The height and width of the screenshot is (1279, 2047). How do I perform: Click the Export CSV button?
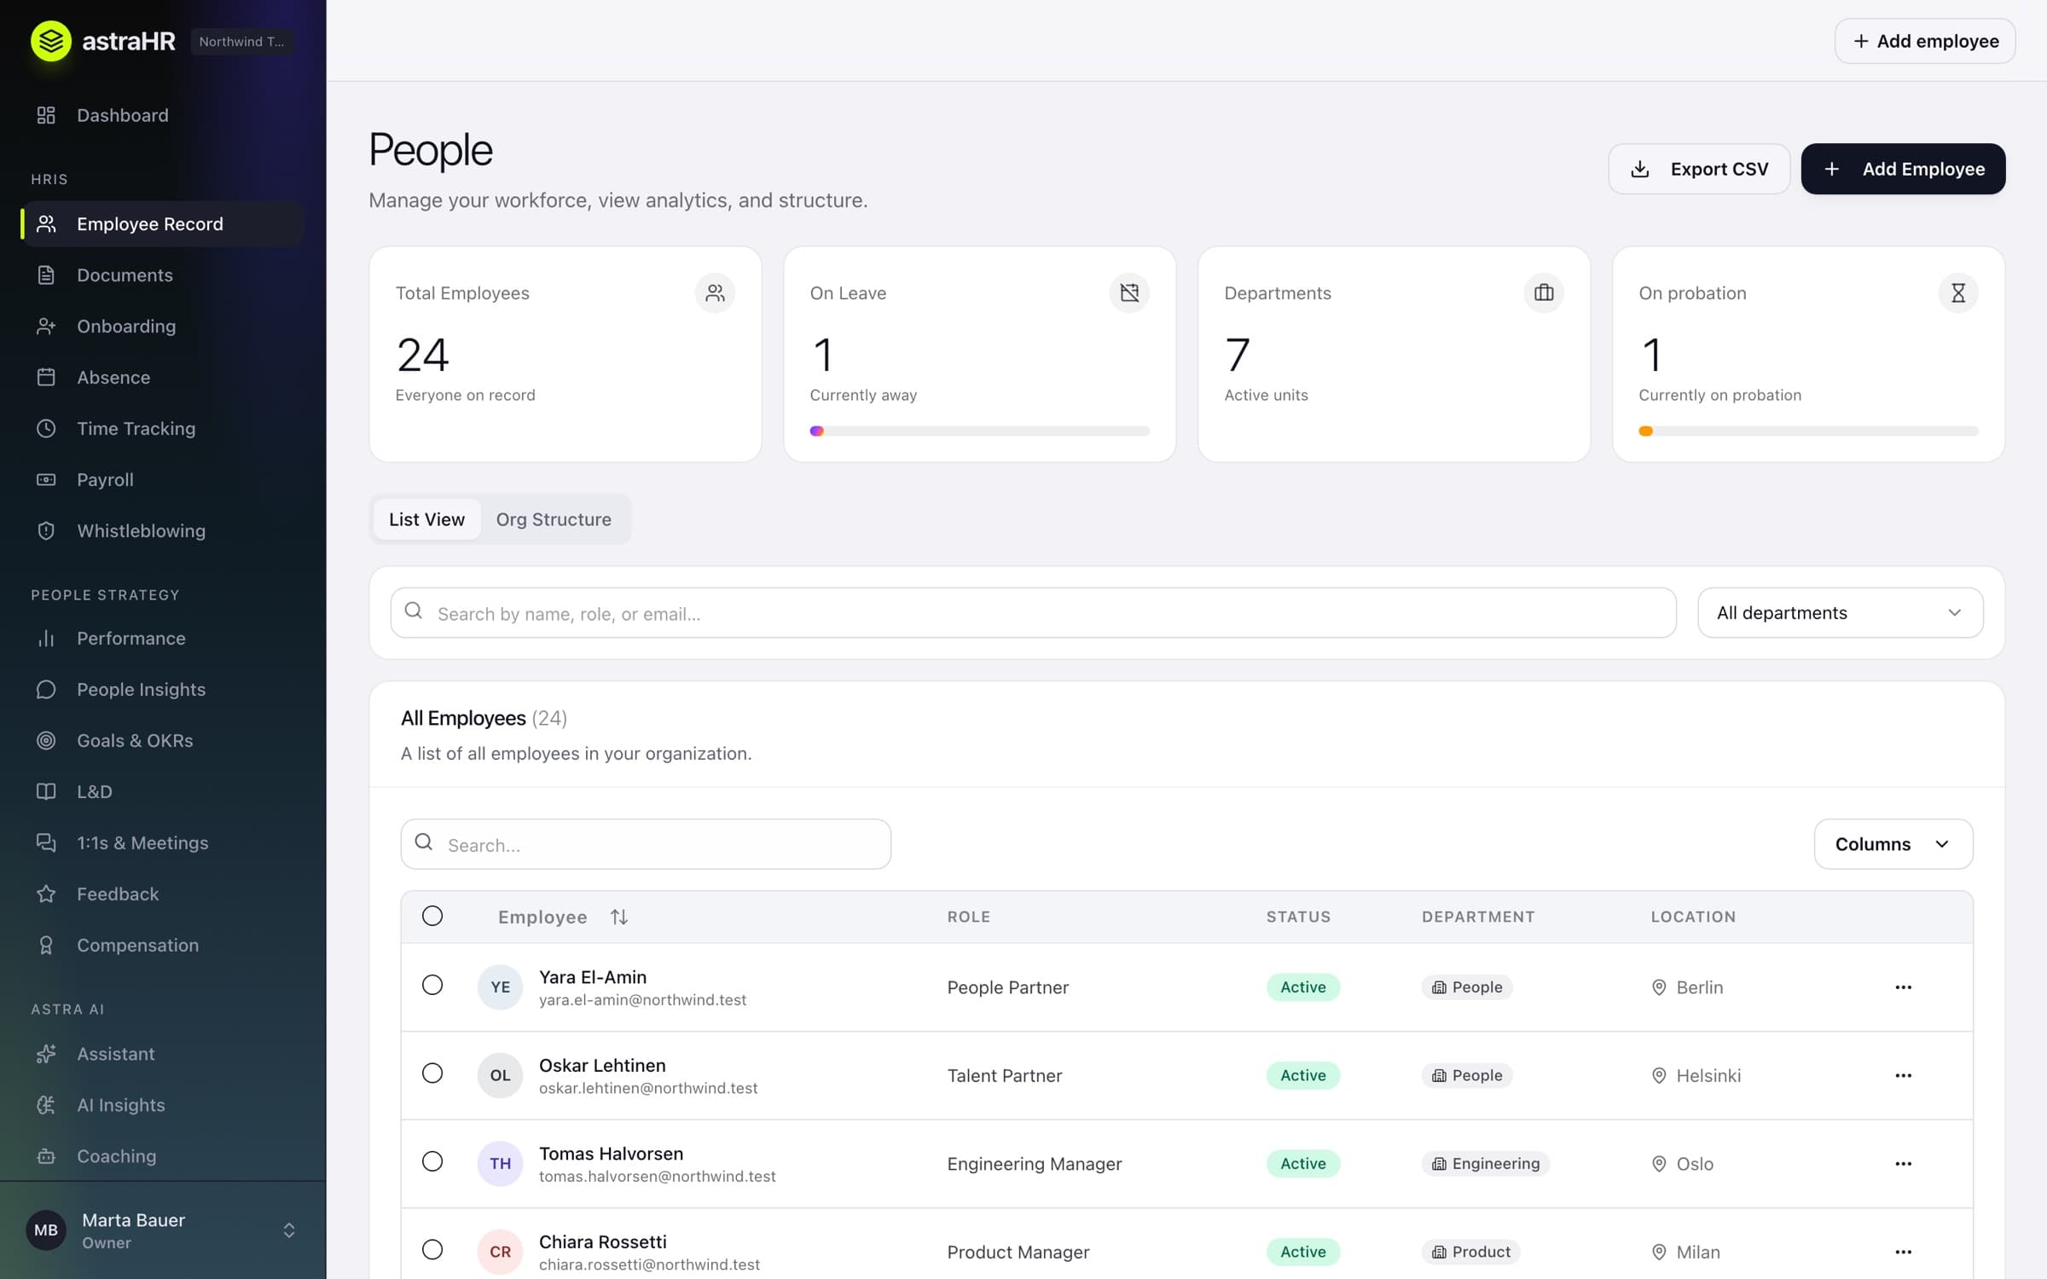click(1699, 169)
